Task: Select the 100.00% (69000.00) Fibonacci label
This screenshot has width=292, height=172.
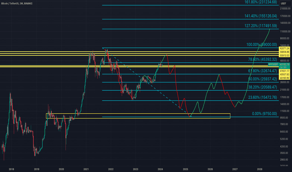Action: coord(262,45)
